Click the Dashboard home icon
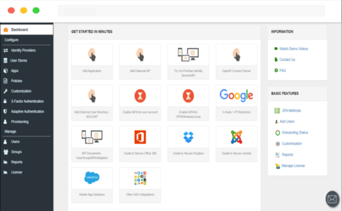Image resolution: width=342 pixels, height=211 pixels. 6,30
